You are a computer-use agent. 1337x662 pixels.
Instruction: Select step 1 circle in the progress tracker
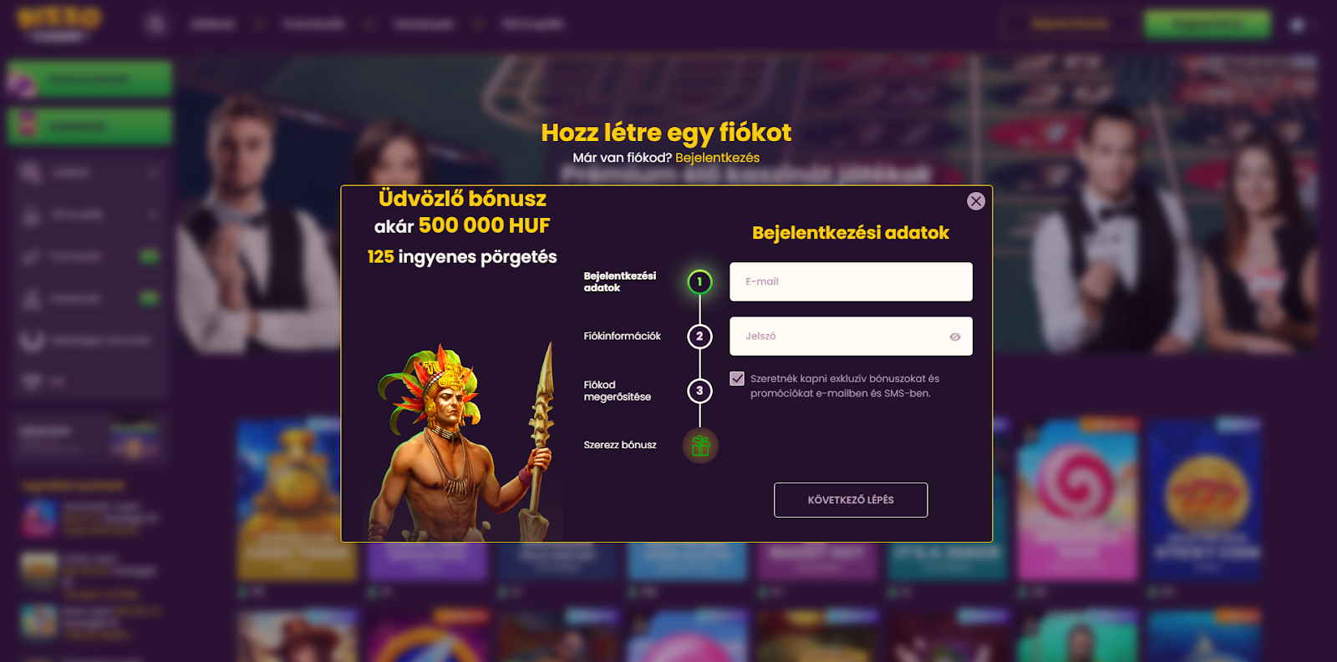[699, 282]
